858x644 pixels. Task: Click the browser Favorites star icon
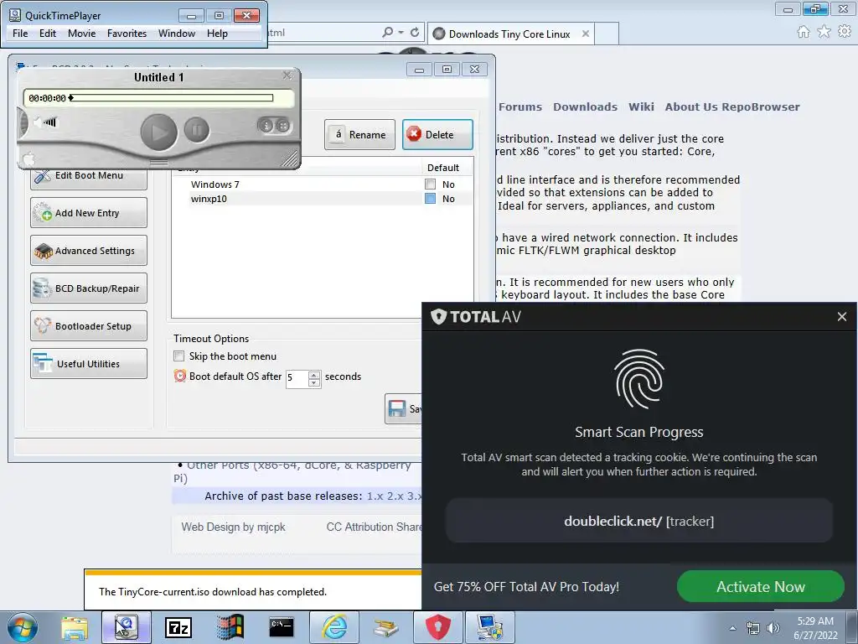pos(824,32)
